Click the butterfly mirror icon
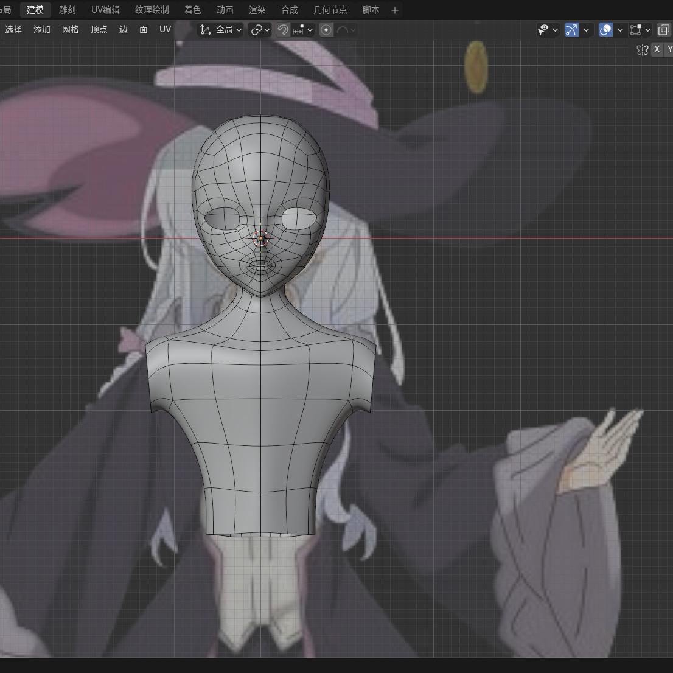The height and width of the screenshot is (673, 673). (643, 50)
